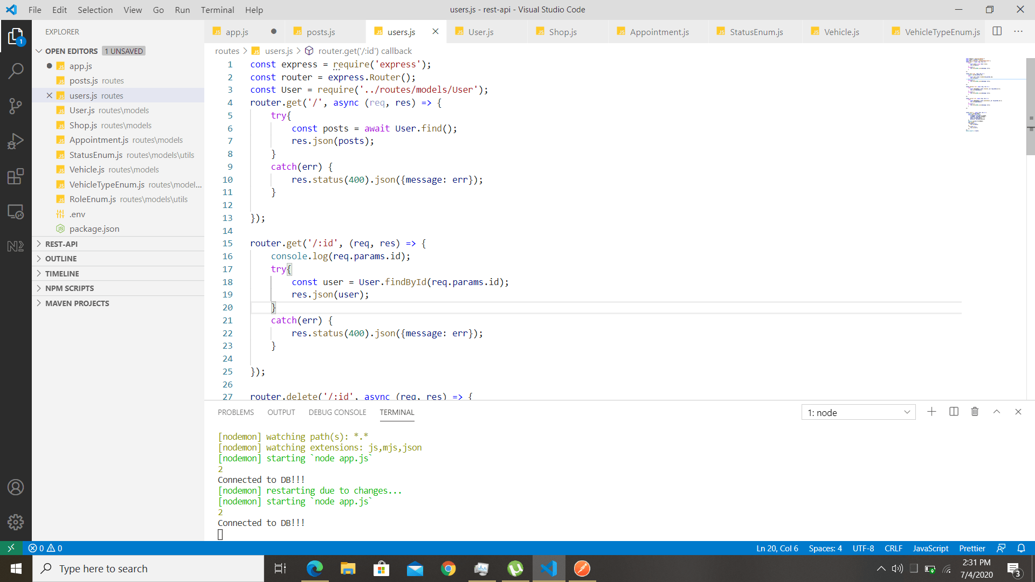Switch to the Problems panel tab
This screenshot has width=1035, height=582.
(x=236, y=412)
